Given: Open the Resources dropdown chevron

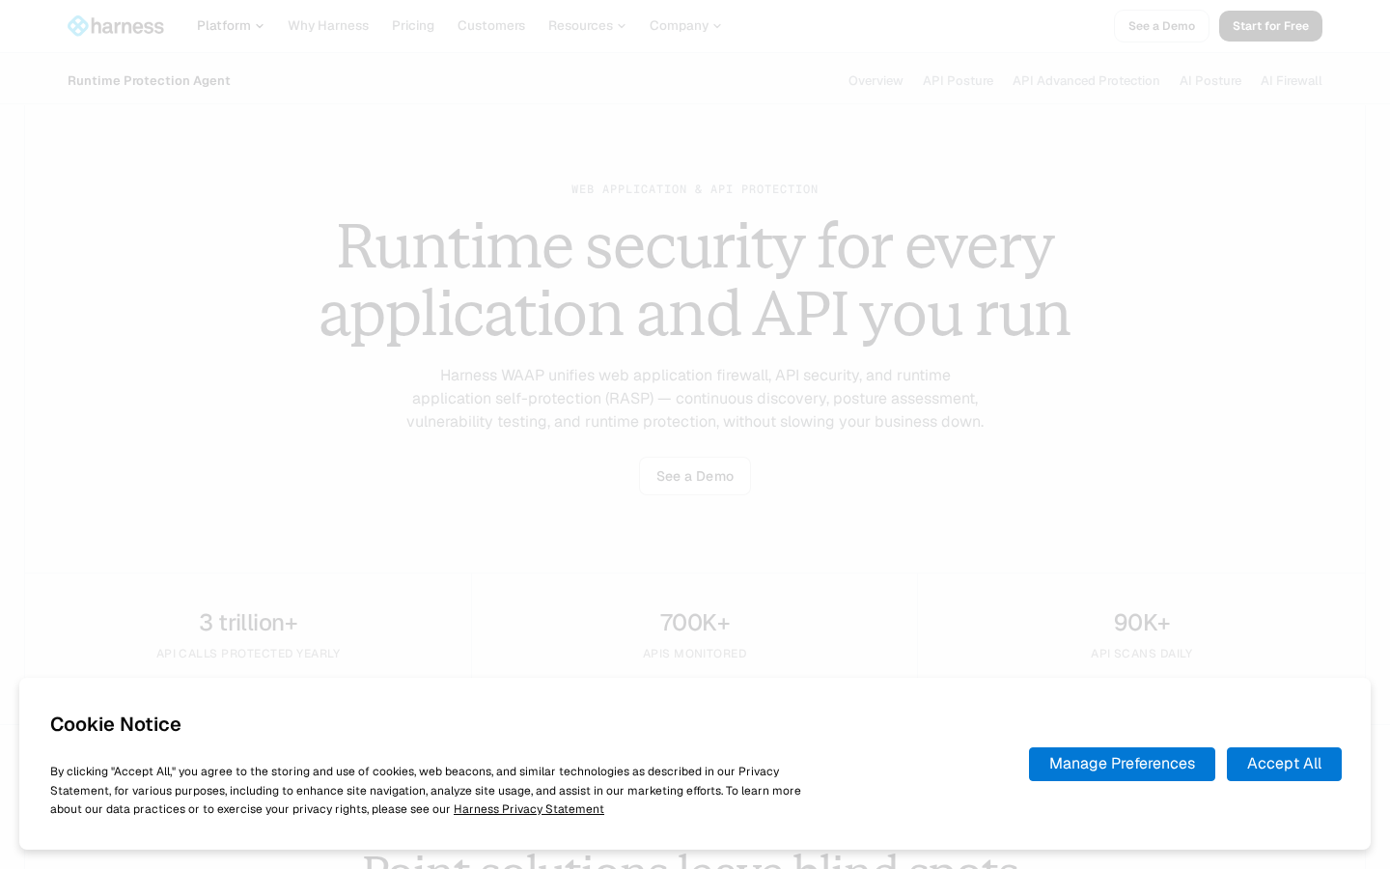Looking at the screenshot, I should (622, 26).
